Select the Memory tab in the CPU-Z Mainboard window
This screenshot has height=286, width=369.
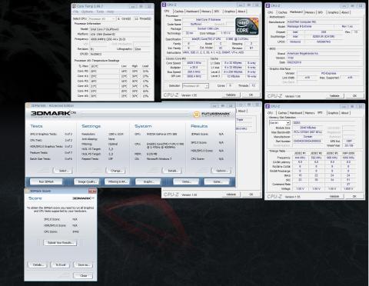click(x=310, y=12)
